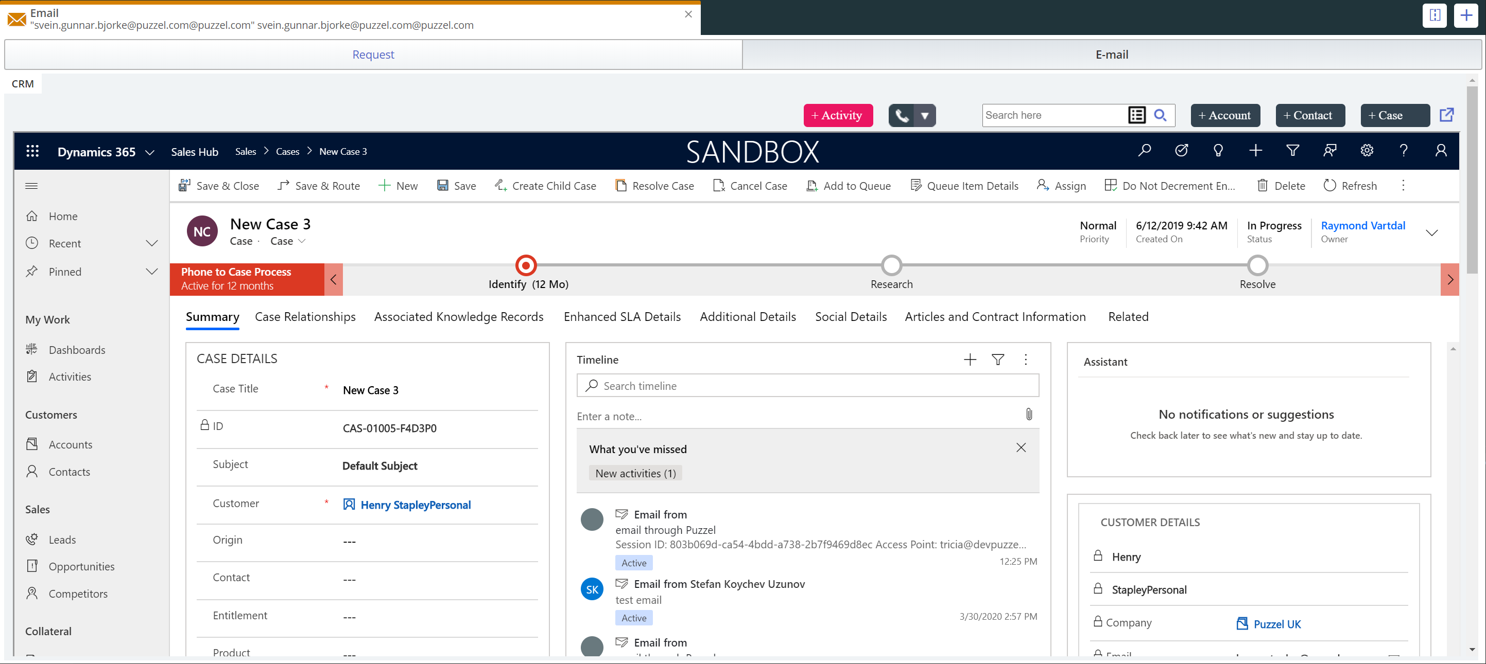Open the Advanced Find filter icon in header
The image size is (1486, 664).
(x=1292, y=151)
